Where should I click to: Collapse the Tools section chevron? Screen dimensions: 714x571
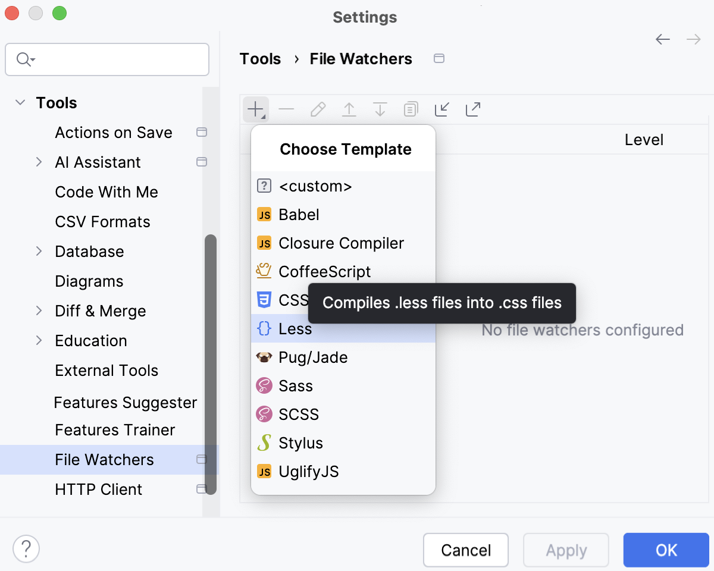[x=20, y=102]
